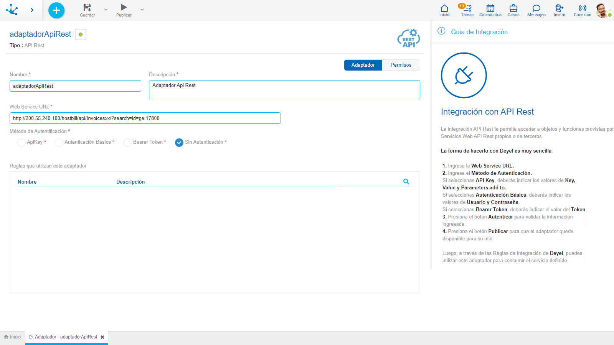Expand the Guardar dropdown arrow
Image resolution: width=614 pixels, height=345 pixels.
coord(106,10)
